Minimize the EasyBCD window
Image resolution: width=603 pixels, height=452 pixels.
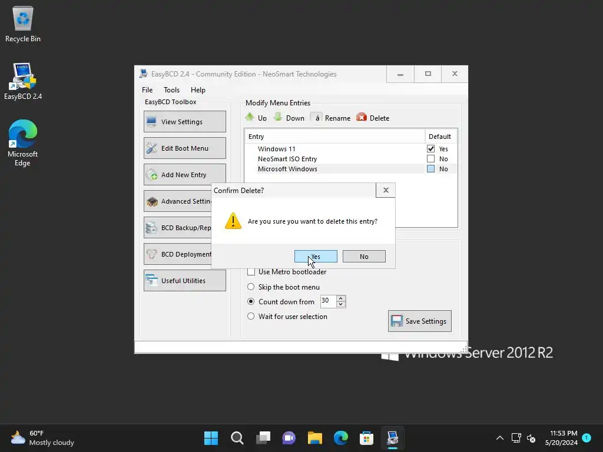pyautogui.click(x=400, y=74)
